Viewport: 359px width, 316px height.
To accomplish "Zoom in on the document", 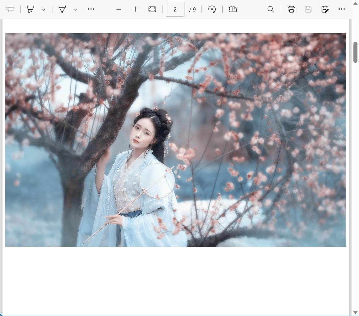I will pyautogui.click(x=135, y=9).
